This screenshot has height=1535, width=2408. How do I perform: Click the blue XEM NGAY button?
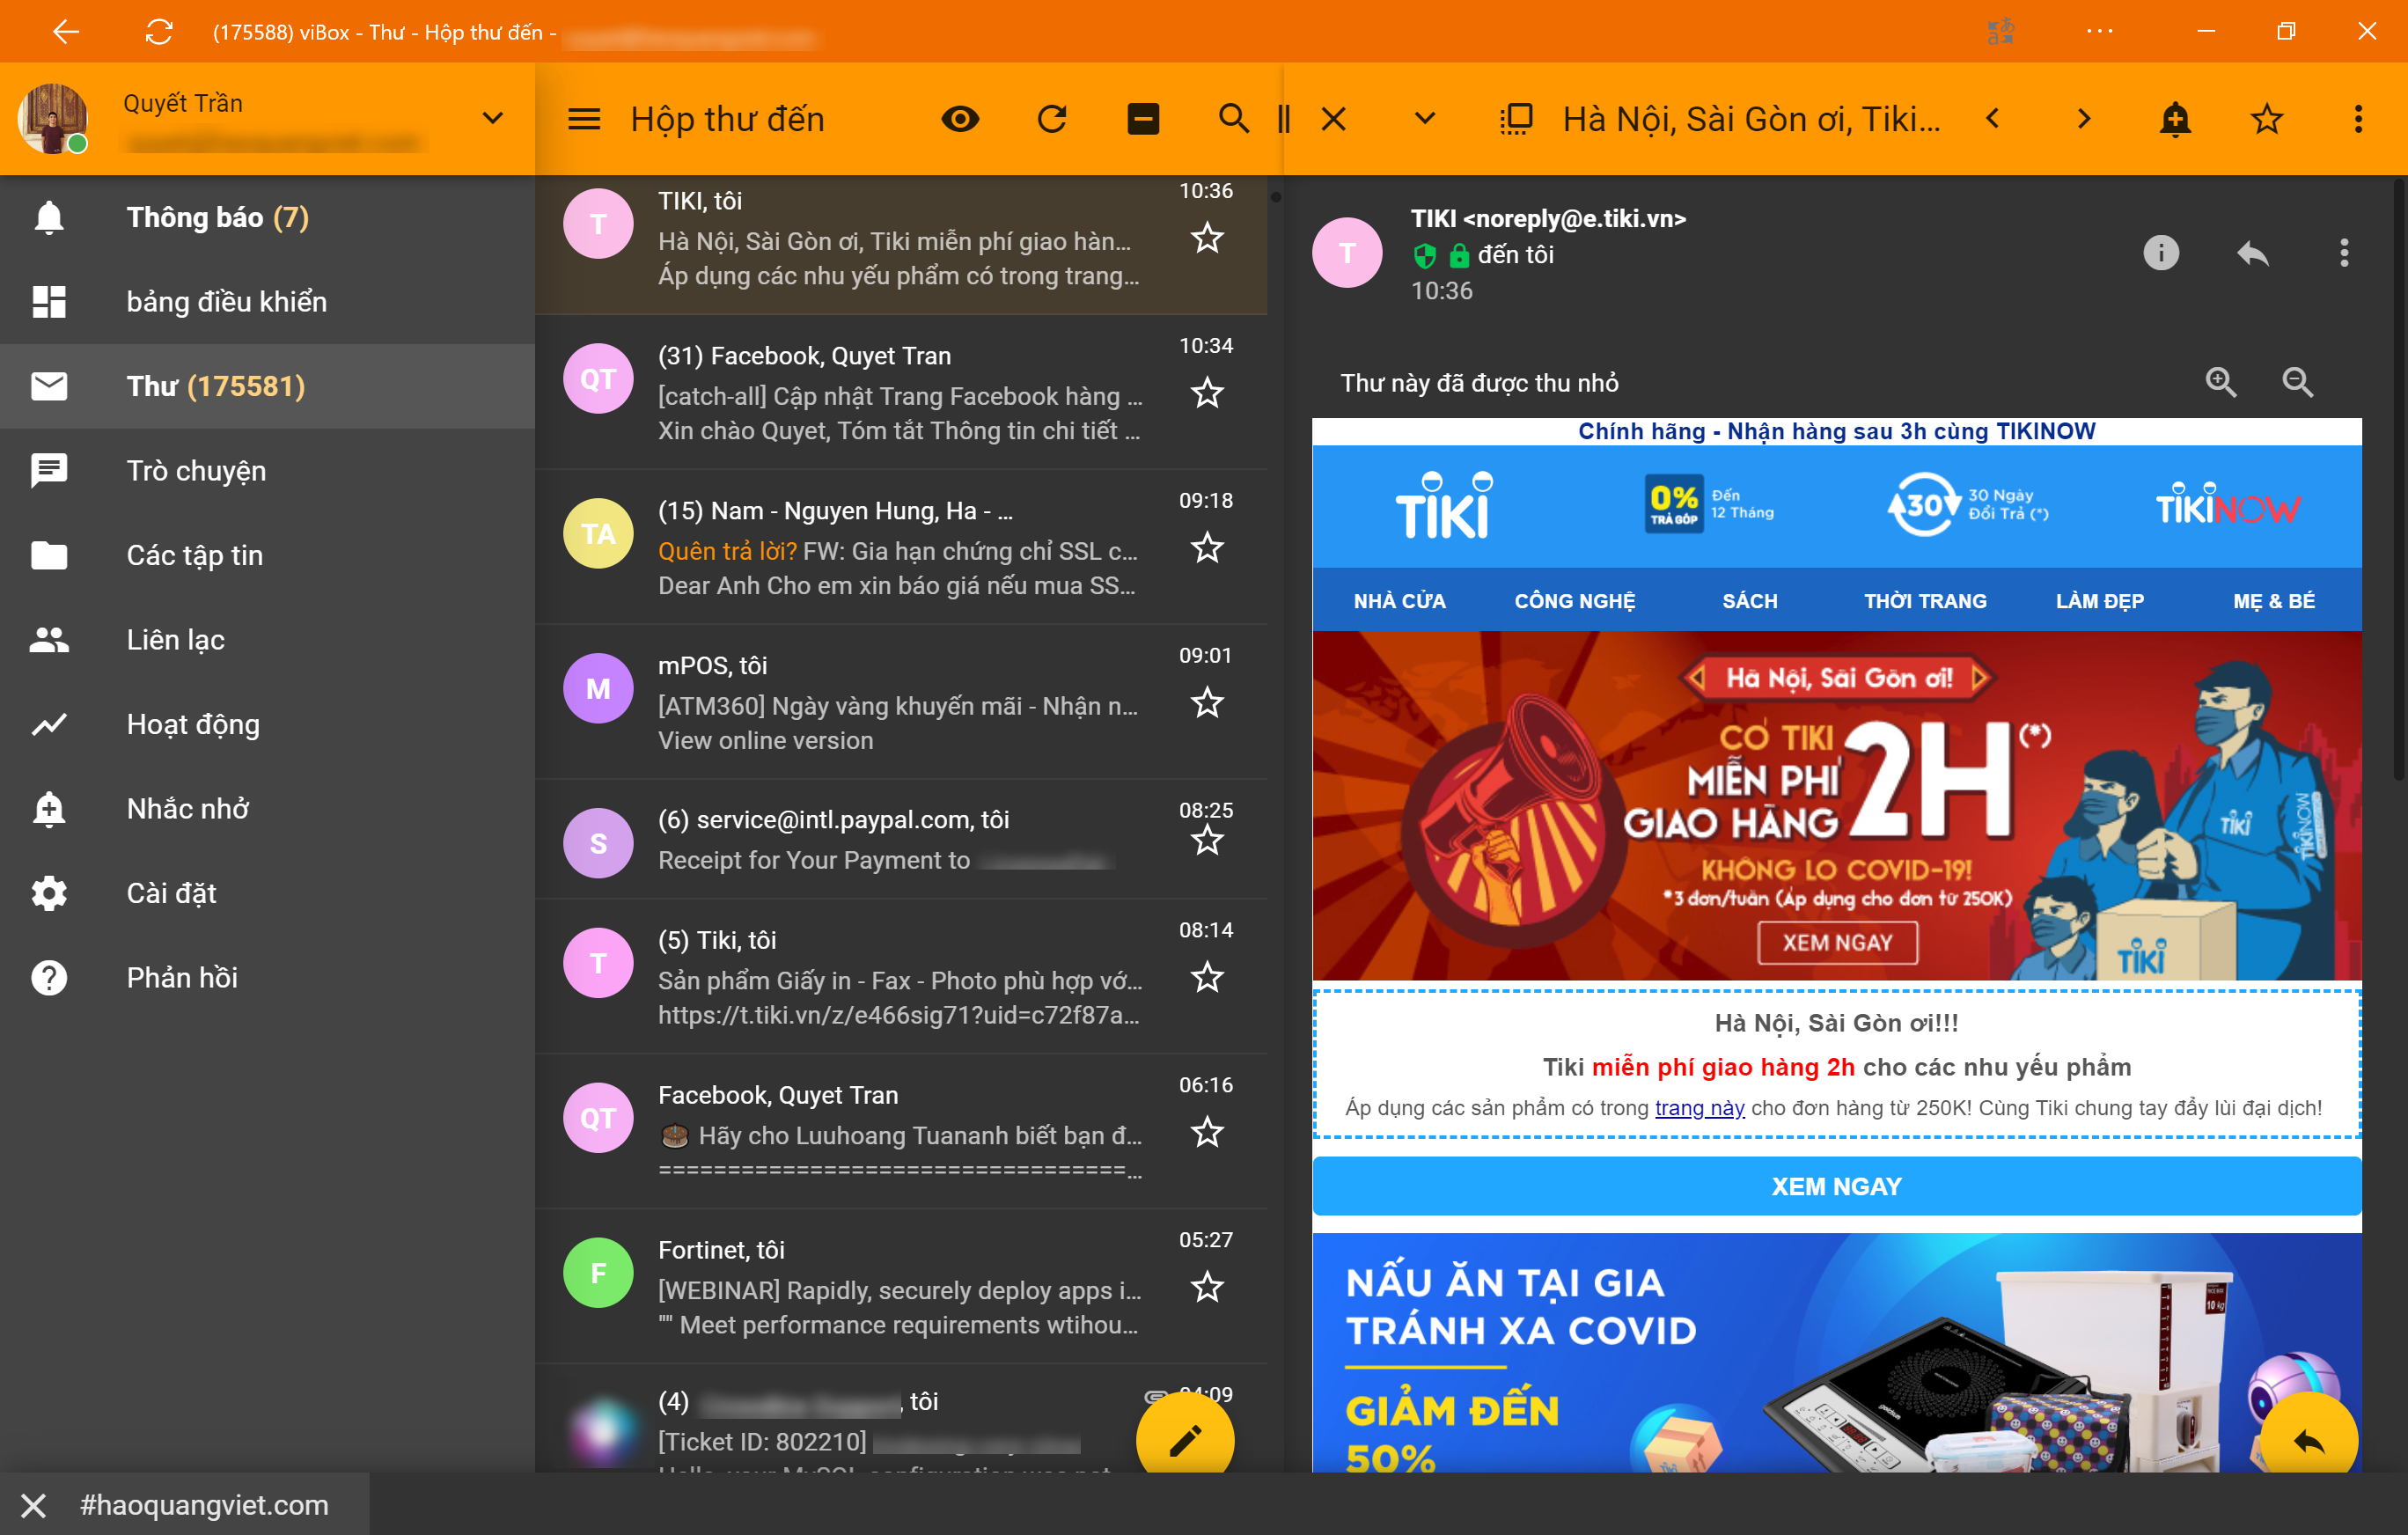[x=1836, y=1186]
